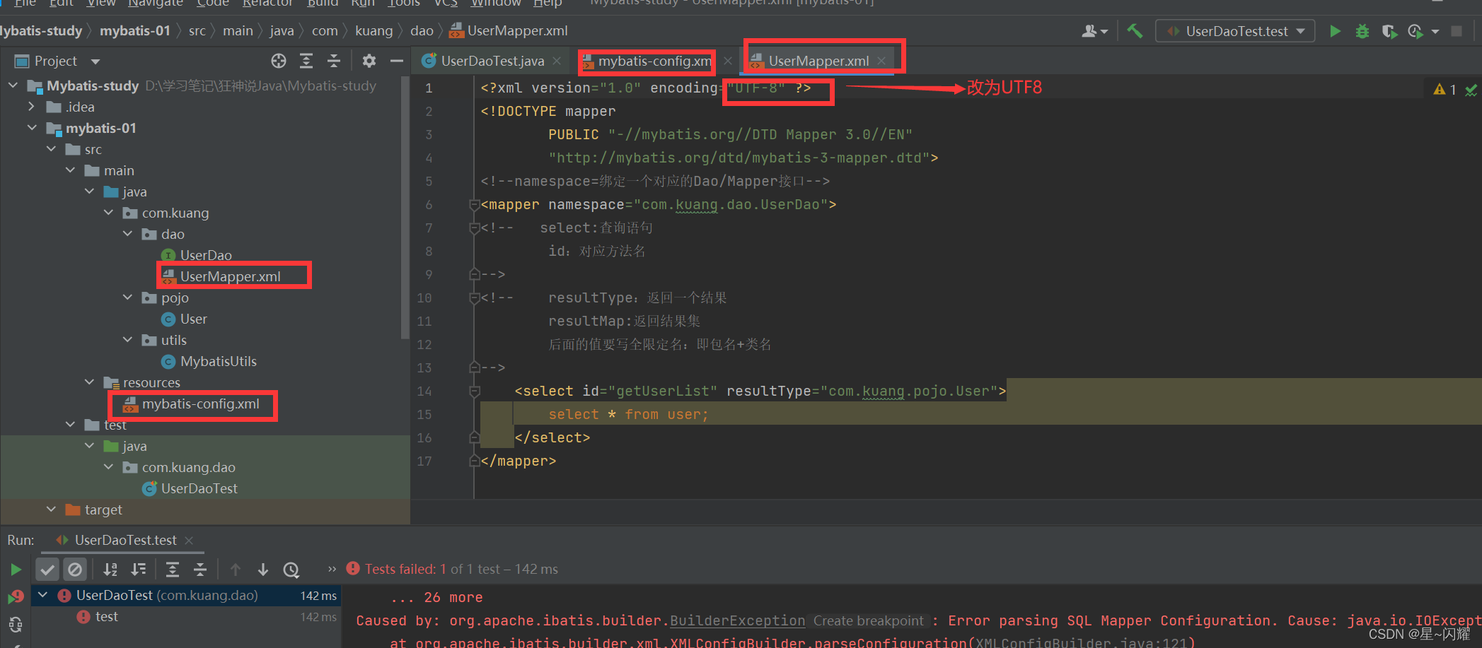
Task: Click the Project panel vertical scrollbar
Action: [405, 208]
